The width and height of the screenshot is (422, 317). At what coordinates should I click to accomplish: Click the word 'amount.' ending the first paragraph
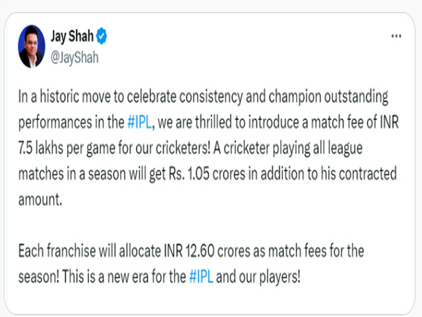tap(43, 199)
